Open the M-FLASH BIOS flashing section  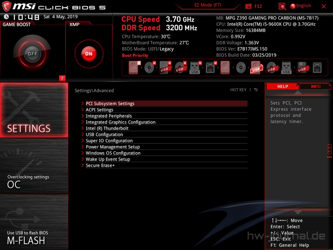34,222
